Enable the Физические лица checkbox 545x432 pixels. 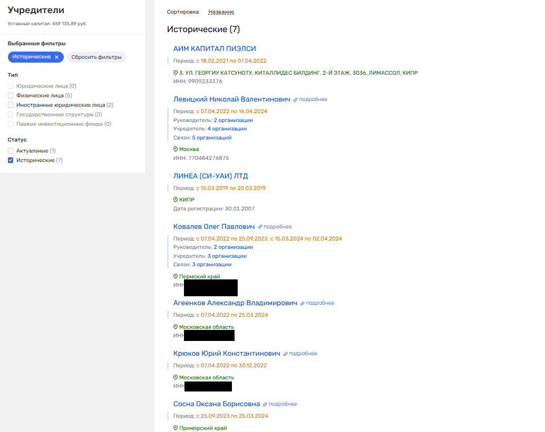(11, 96)
